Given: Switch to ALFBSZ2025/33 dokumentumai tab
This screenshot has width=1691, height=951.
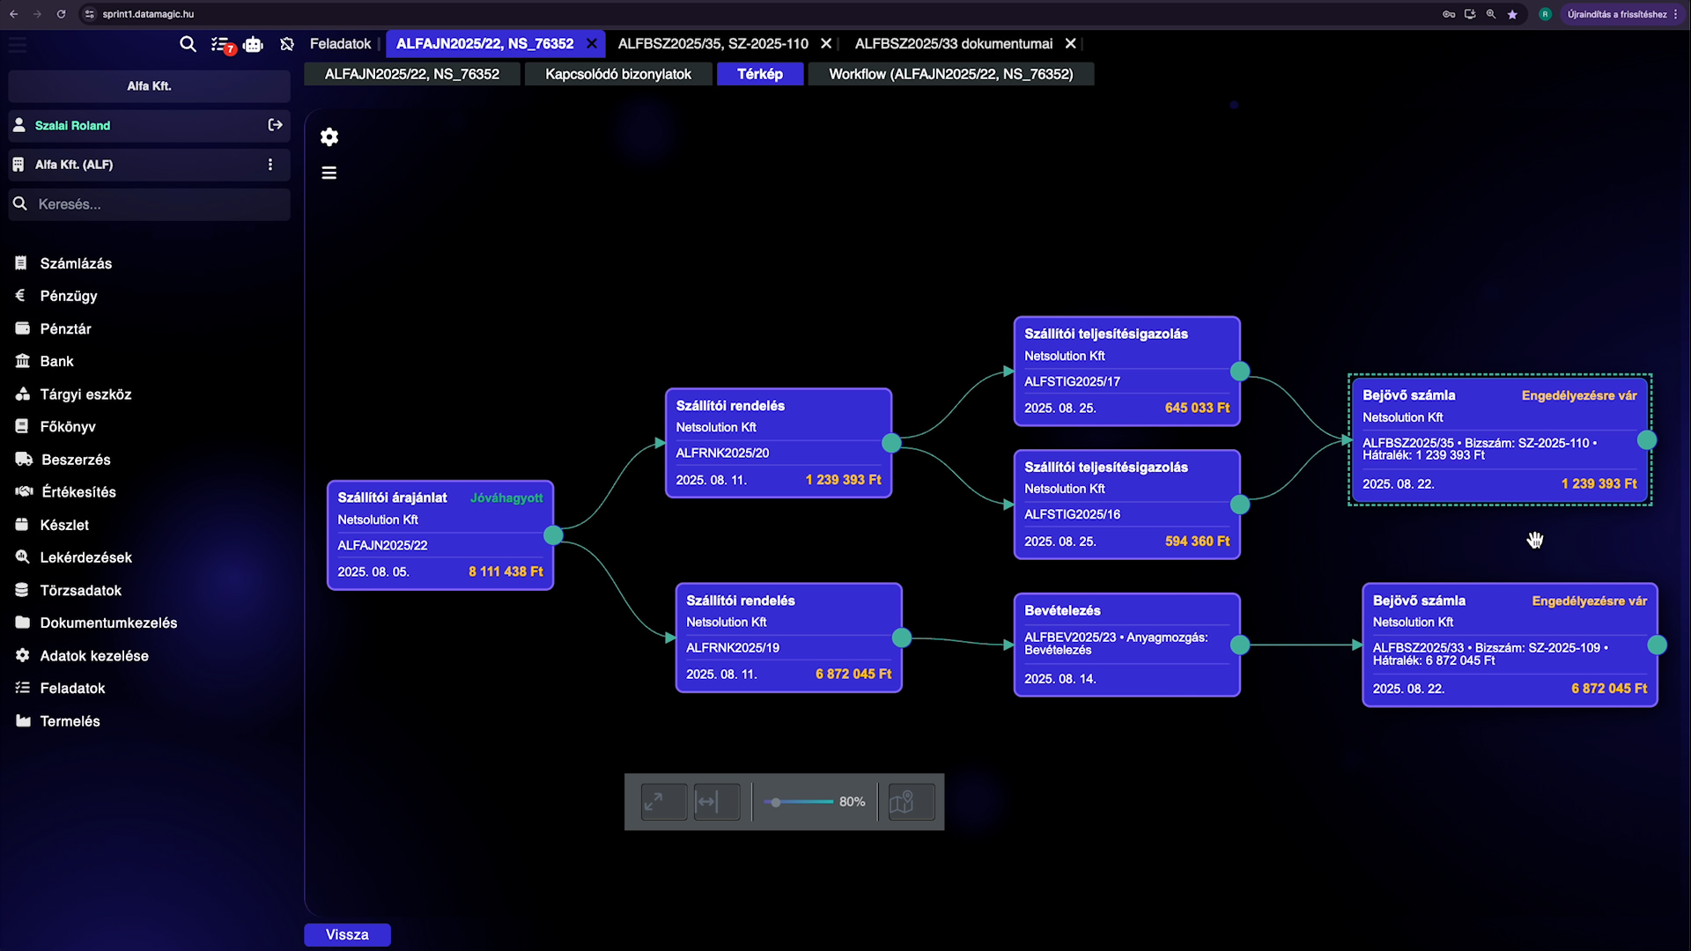Looking at the screenshot, I should (x=953, y=44).
